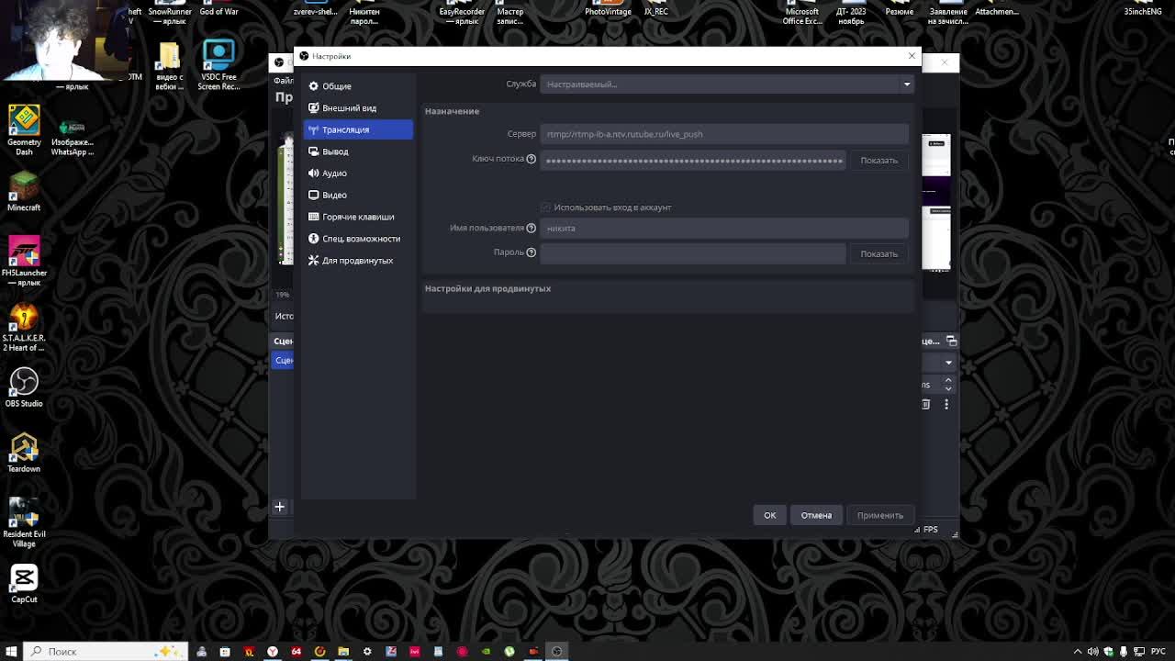Select the Трансляция settings category
The image size is (1175, 661).
(358, 129)
